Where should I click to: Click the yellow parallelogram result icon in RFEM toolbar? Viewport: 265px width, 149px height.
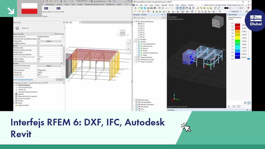[x=198, y=8]
